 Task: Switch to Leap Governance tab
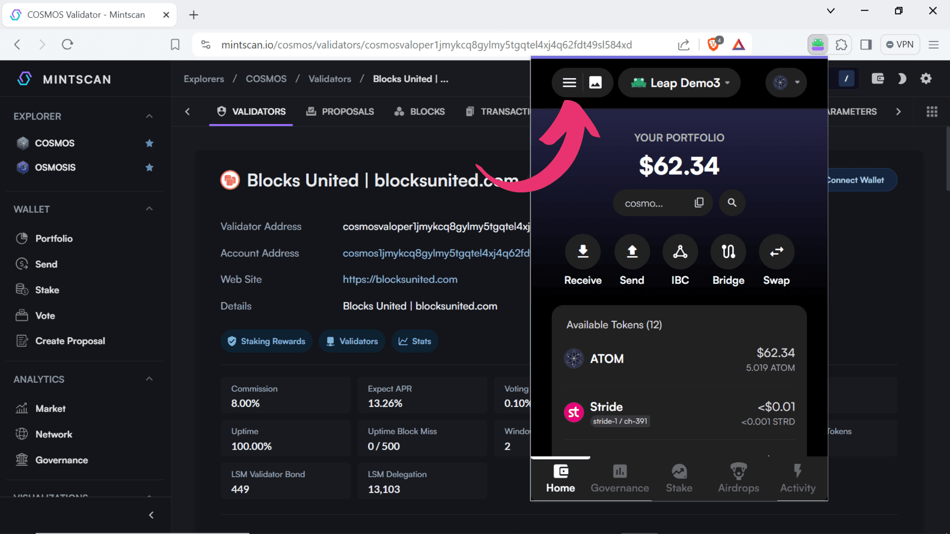tap(619, 479)
